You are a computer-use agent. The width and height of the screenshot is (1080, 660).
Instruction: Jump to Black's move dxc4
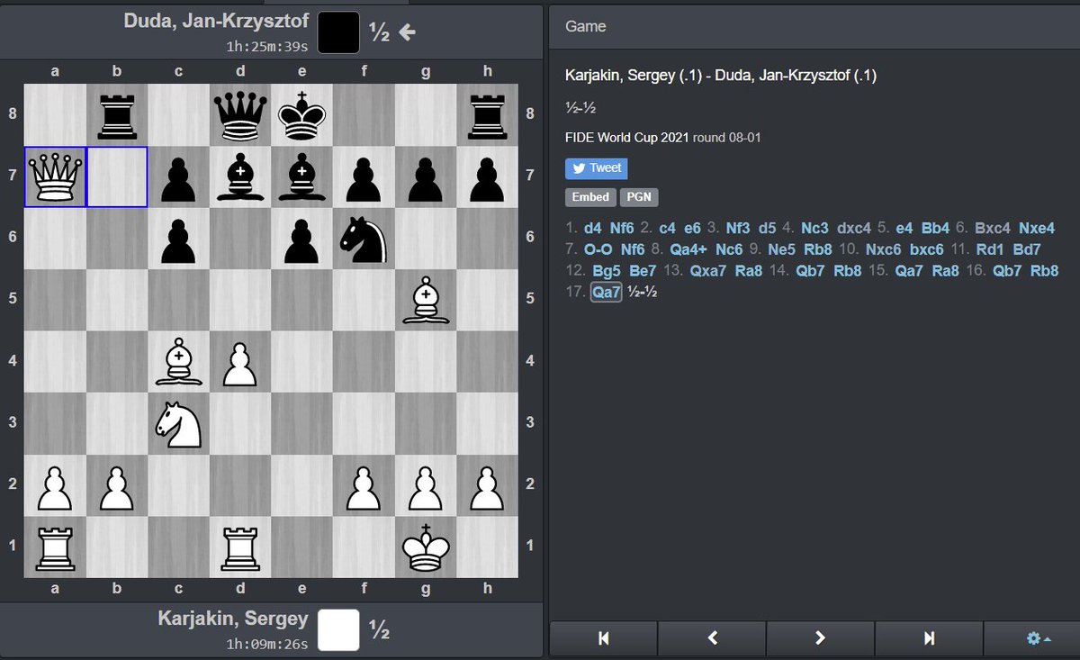[x=853, y=228]
